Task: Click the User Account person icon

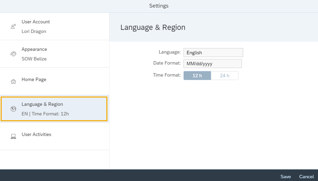Action: pos(13,26)
